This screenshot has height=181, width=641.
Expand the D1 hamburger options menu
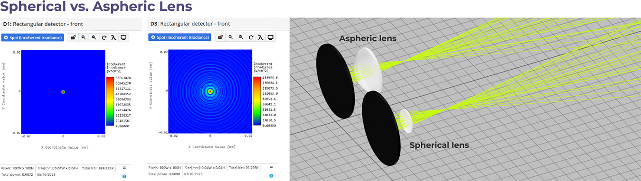pos(124,168)
